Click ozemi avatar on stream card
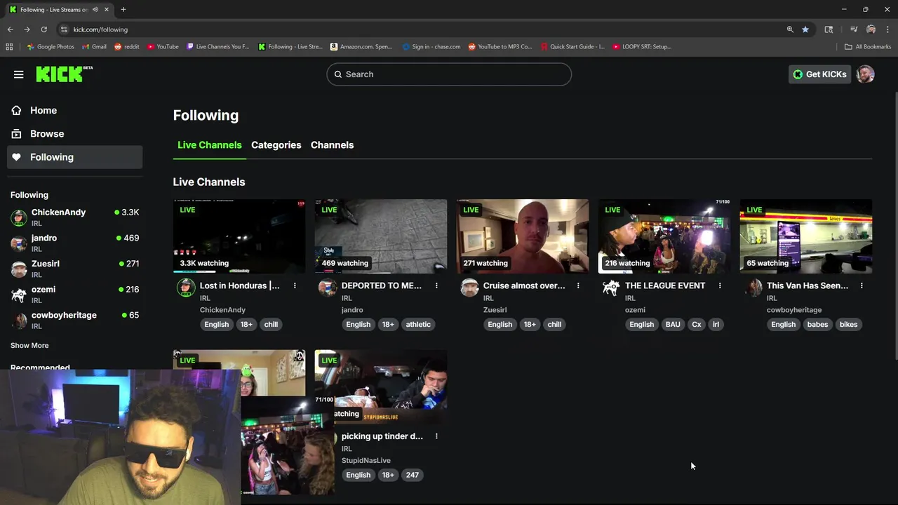 pos(611,288)
